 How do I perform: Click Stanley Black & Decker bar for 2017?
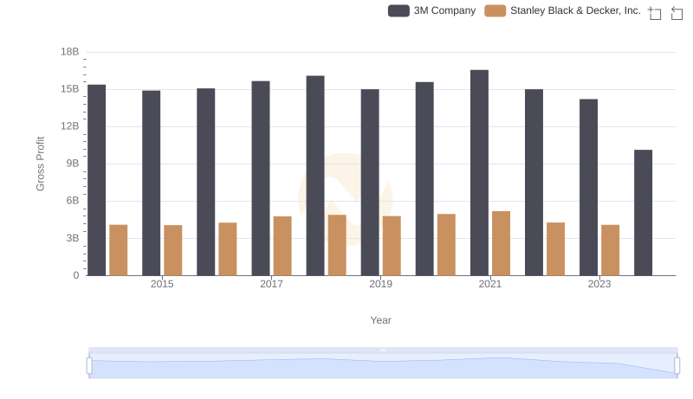(282, 246)
